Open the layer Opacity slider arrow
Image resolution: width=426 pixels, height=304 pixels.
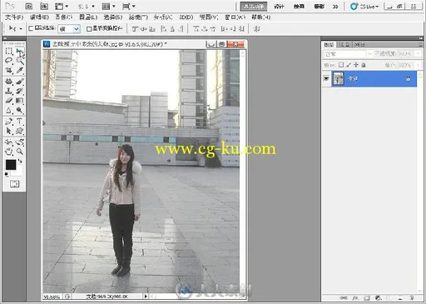tap(419, 53)
